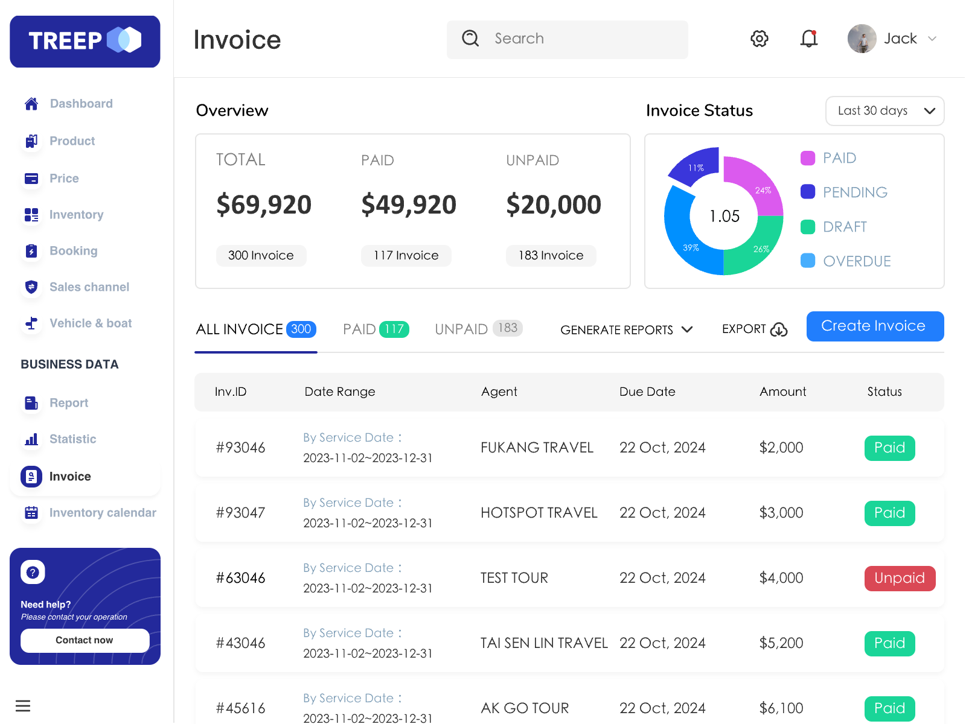Screen dimensions: 966x724
Task: Open the Last 30 days dropdown
Action: [x=884, y=111]
